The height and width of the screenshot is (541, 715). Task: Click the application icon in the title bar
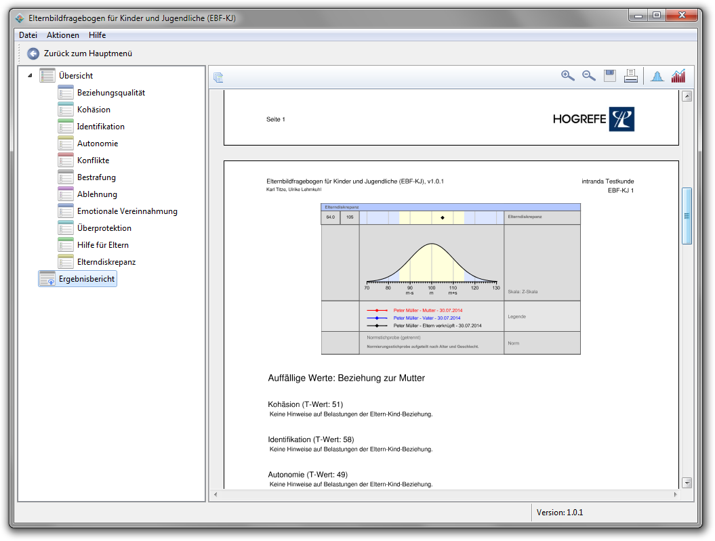pyautogui.click(x=20, y=18)
